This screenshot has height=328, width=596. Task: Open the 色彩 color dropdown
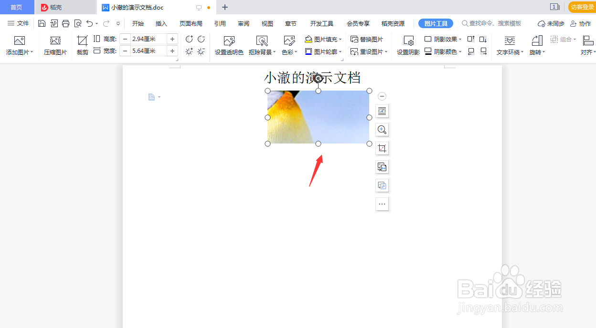pyautogui.click(x=288, y=51)
